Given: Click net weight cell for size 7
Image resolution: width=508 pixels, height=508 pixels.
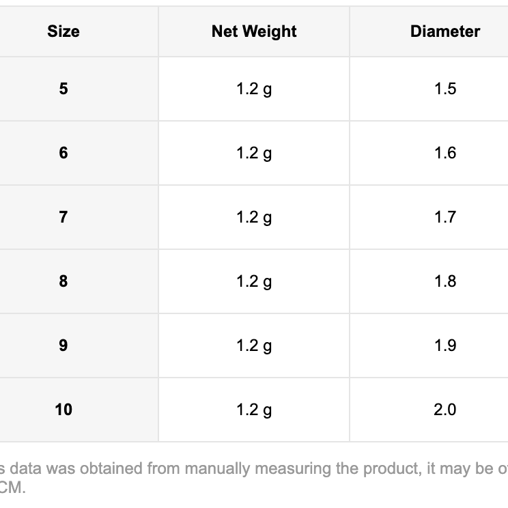Looking at the screenshot, I should point(254,217).
